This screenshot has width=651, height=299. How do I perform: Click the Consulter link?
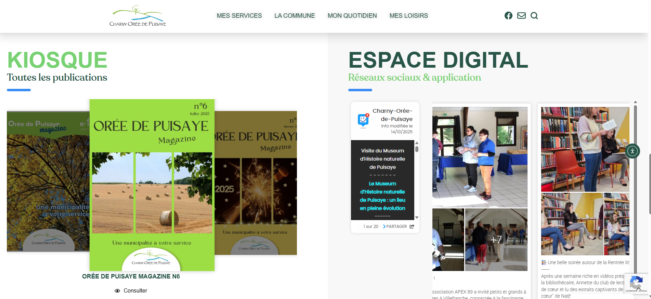(135, 291)
